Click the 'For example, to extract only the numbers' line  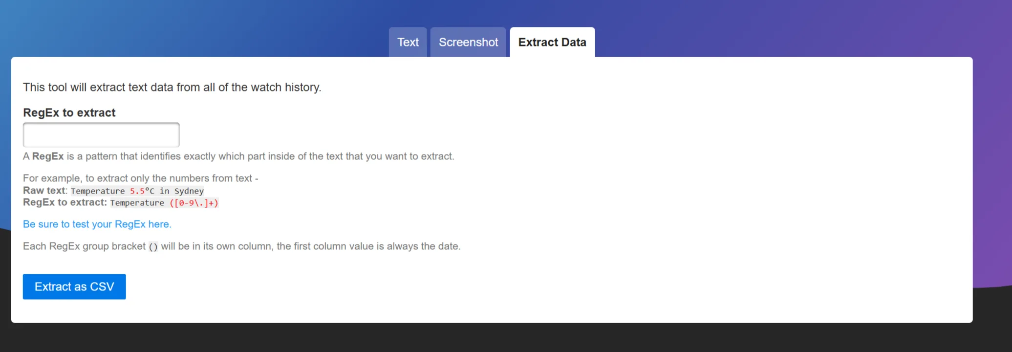(x=141, y=178)
